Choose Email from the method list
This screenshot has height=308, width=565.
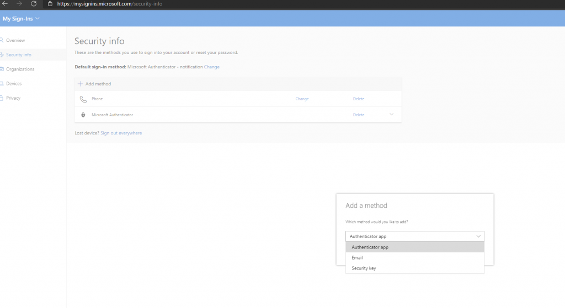(415, 258)
